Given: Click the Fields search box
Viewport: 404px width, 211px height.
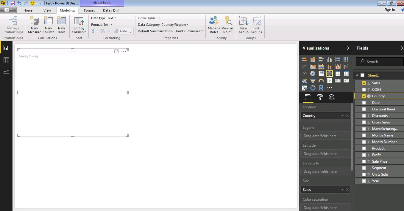Looking at the screenshot, I should coord(380,62).
